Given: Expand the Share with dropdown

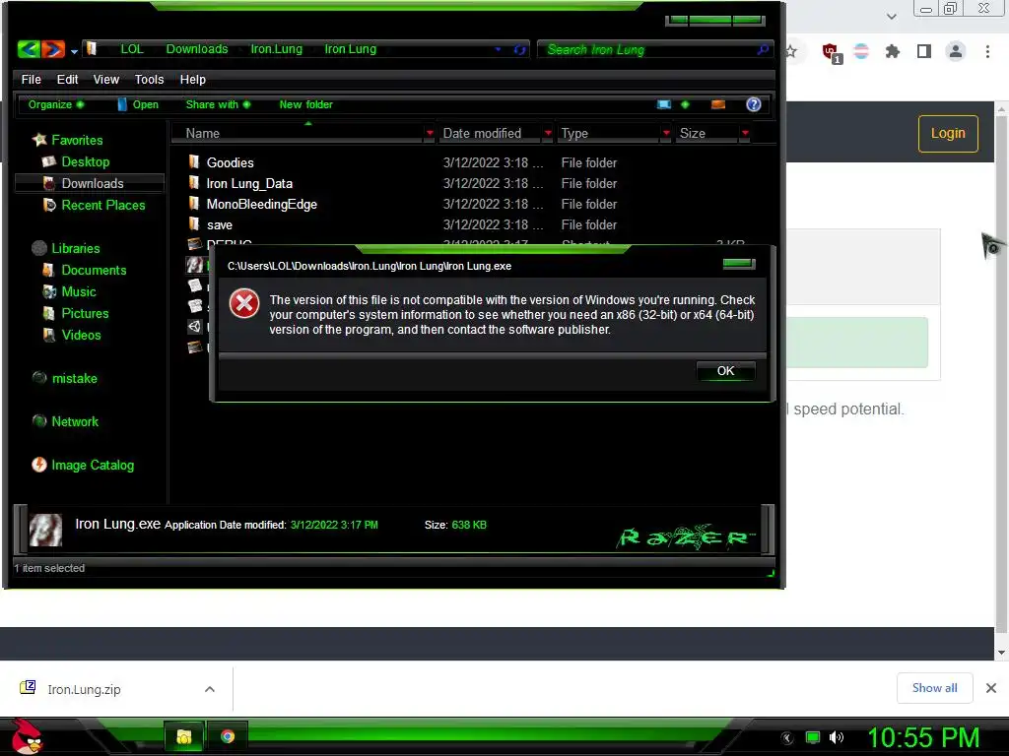Looking at the screenshot, I should click(218, 104).
